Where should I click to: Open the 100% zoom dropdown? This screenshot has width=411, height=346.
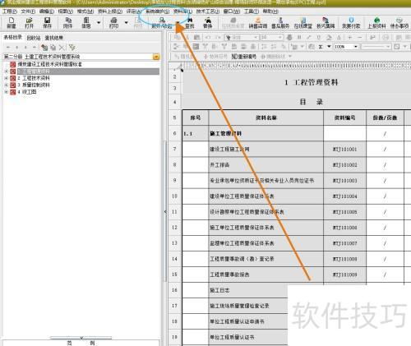tap(356, 47)
